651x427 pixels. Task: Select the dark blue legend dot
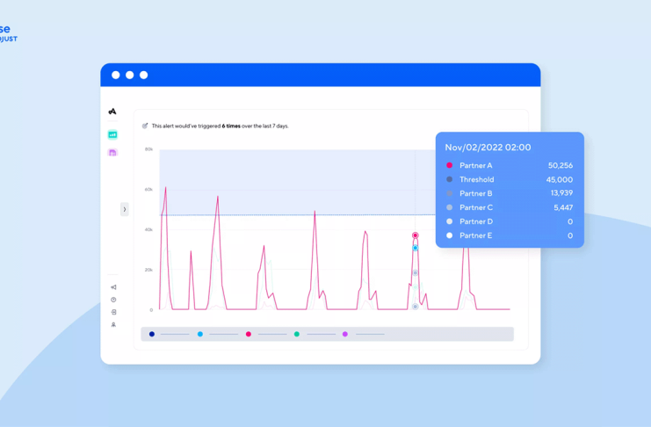click(152, 334)
